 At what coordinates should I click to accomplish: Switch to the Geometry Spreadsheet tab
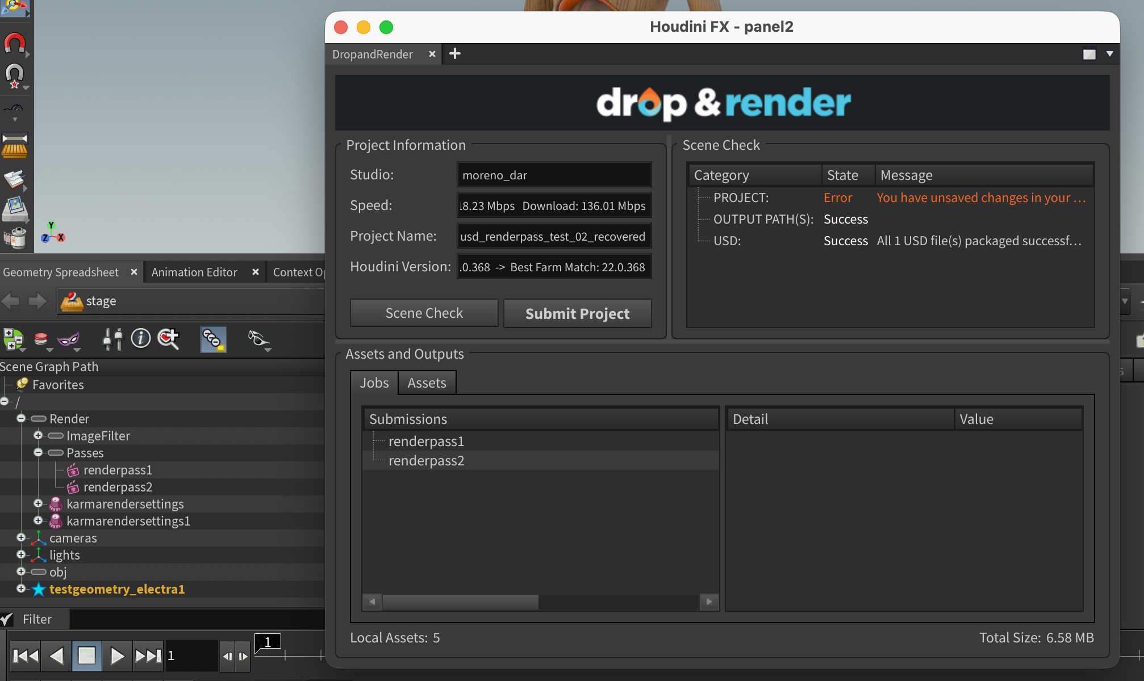click(61, 272)
